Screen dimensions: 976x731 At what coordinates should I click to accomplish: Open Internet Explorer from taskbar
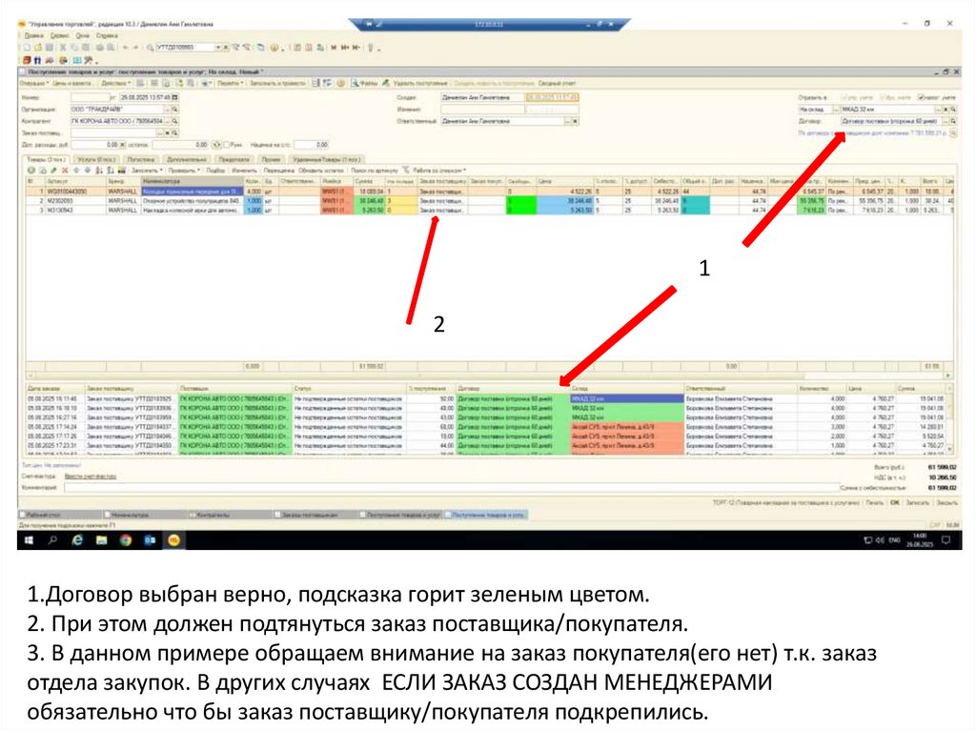77,540
